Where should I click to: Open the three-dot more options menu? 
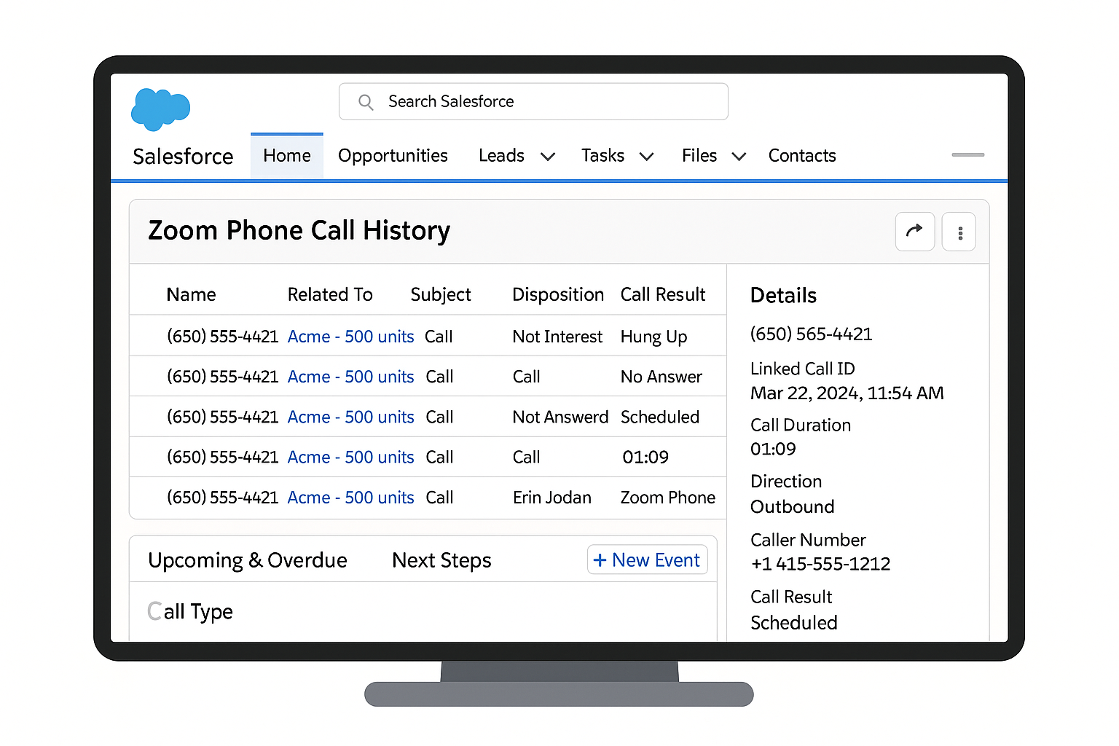point(959,232)
